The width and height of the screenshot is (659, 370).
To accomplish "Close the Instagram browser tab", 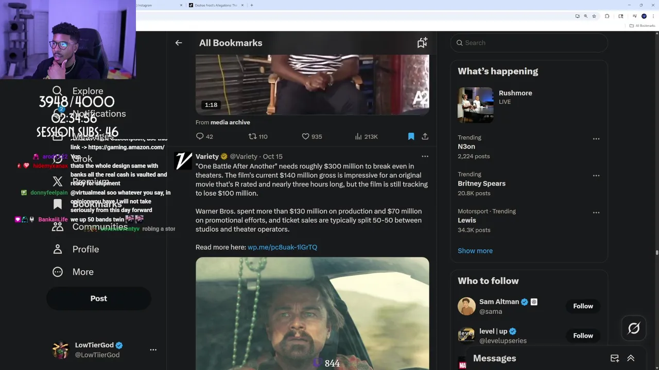I will 181,5.
